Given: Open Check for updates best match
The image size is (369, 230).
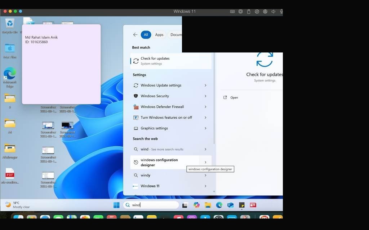Looking at the screenshot, I should pos(171,61).
